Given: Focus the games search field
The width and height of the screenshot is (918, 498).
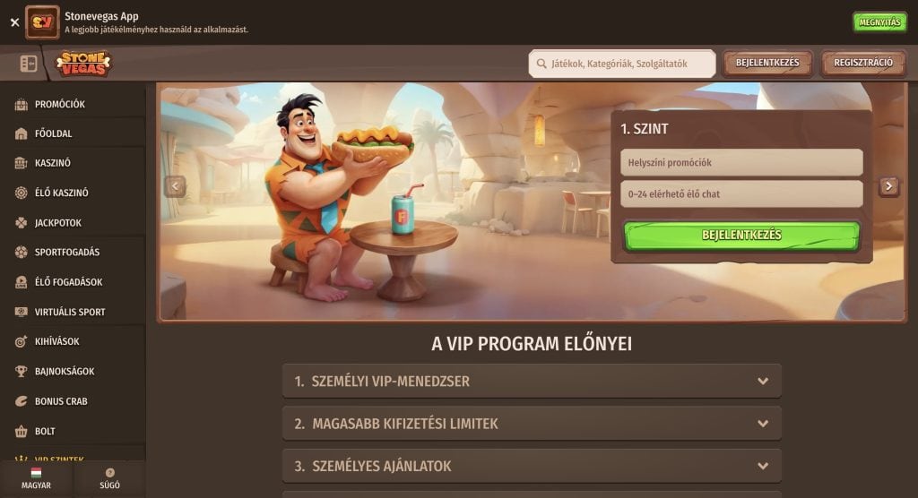Looking at the screenshot, I should click(622, 64).
